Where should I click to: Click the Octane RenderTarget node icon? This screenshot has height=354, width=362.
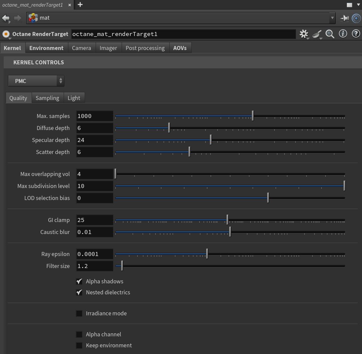(x=6, y=34)
